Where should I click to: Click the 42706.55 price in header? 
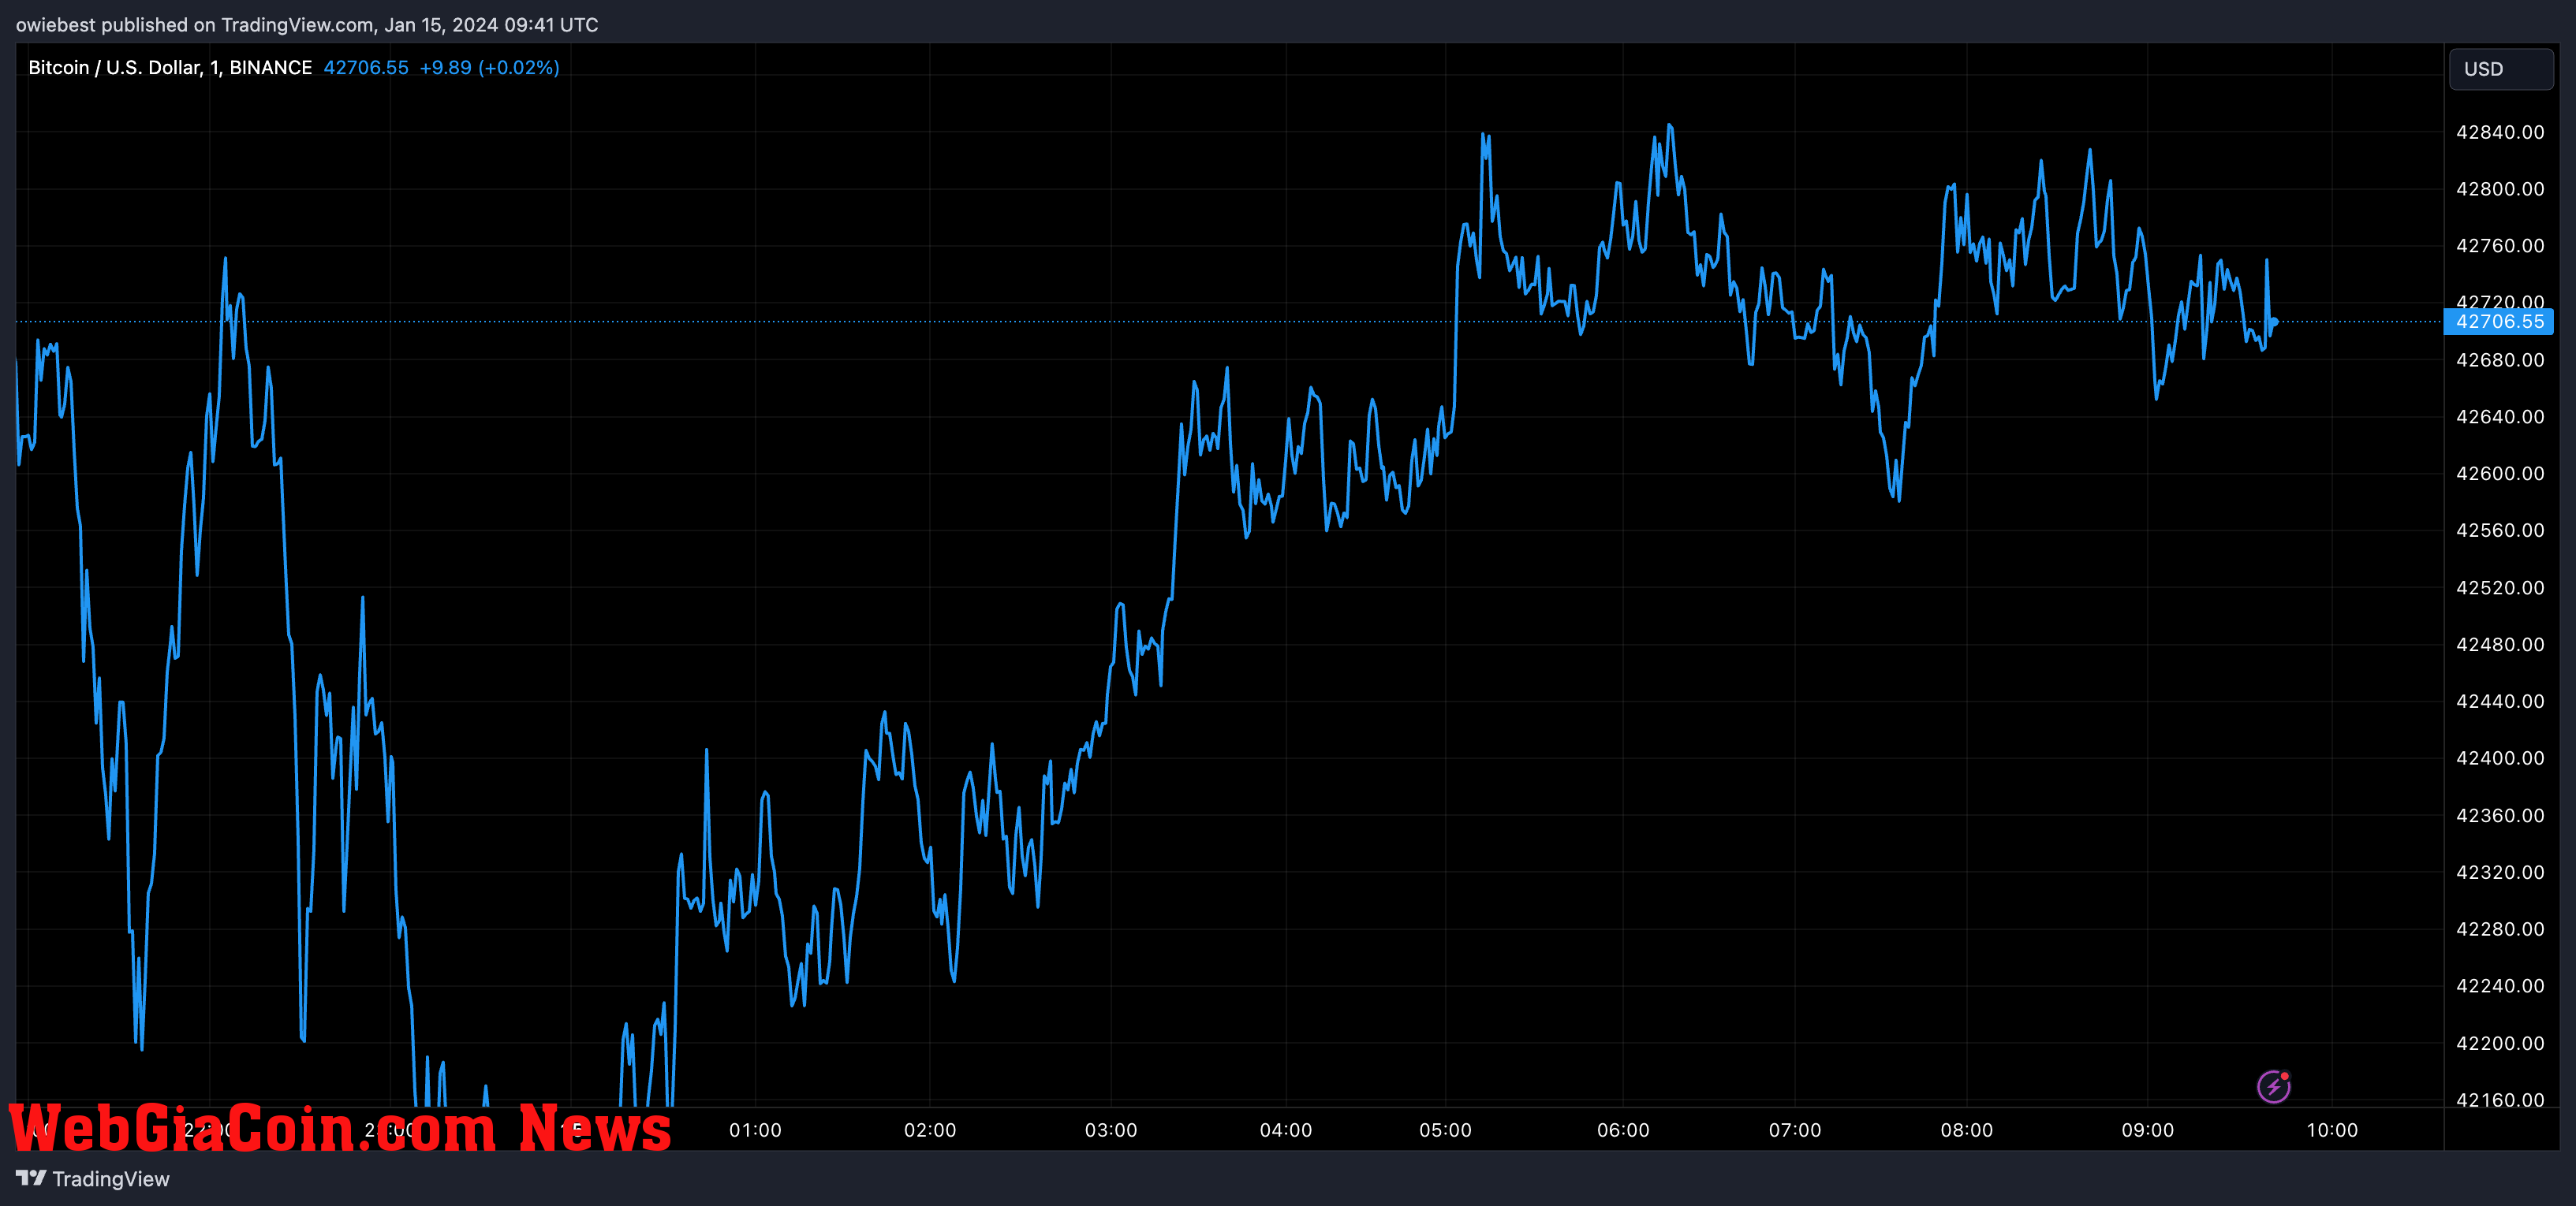coord(366,67)
